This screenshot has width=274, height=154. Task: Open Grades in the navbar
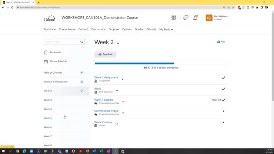tap(139, 29)
